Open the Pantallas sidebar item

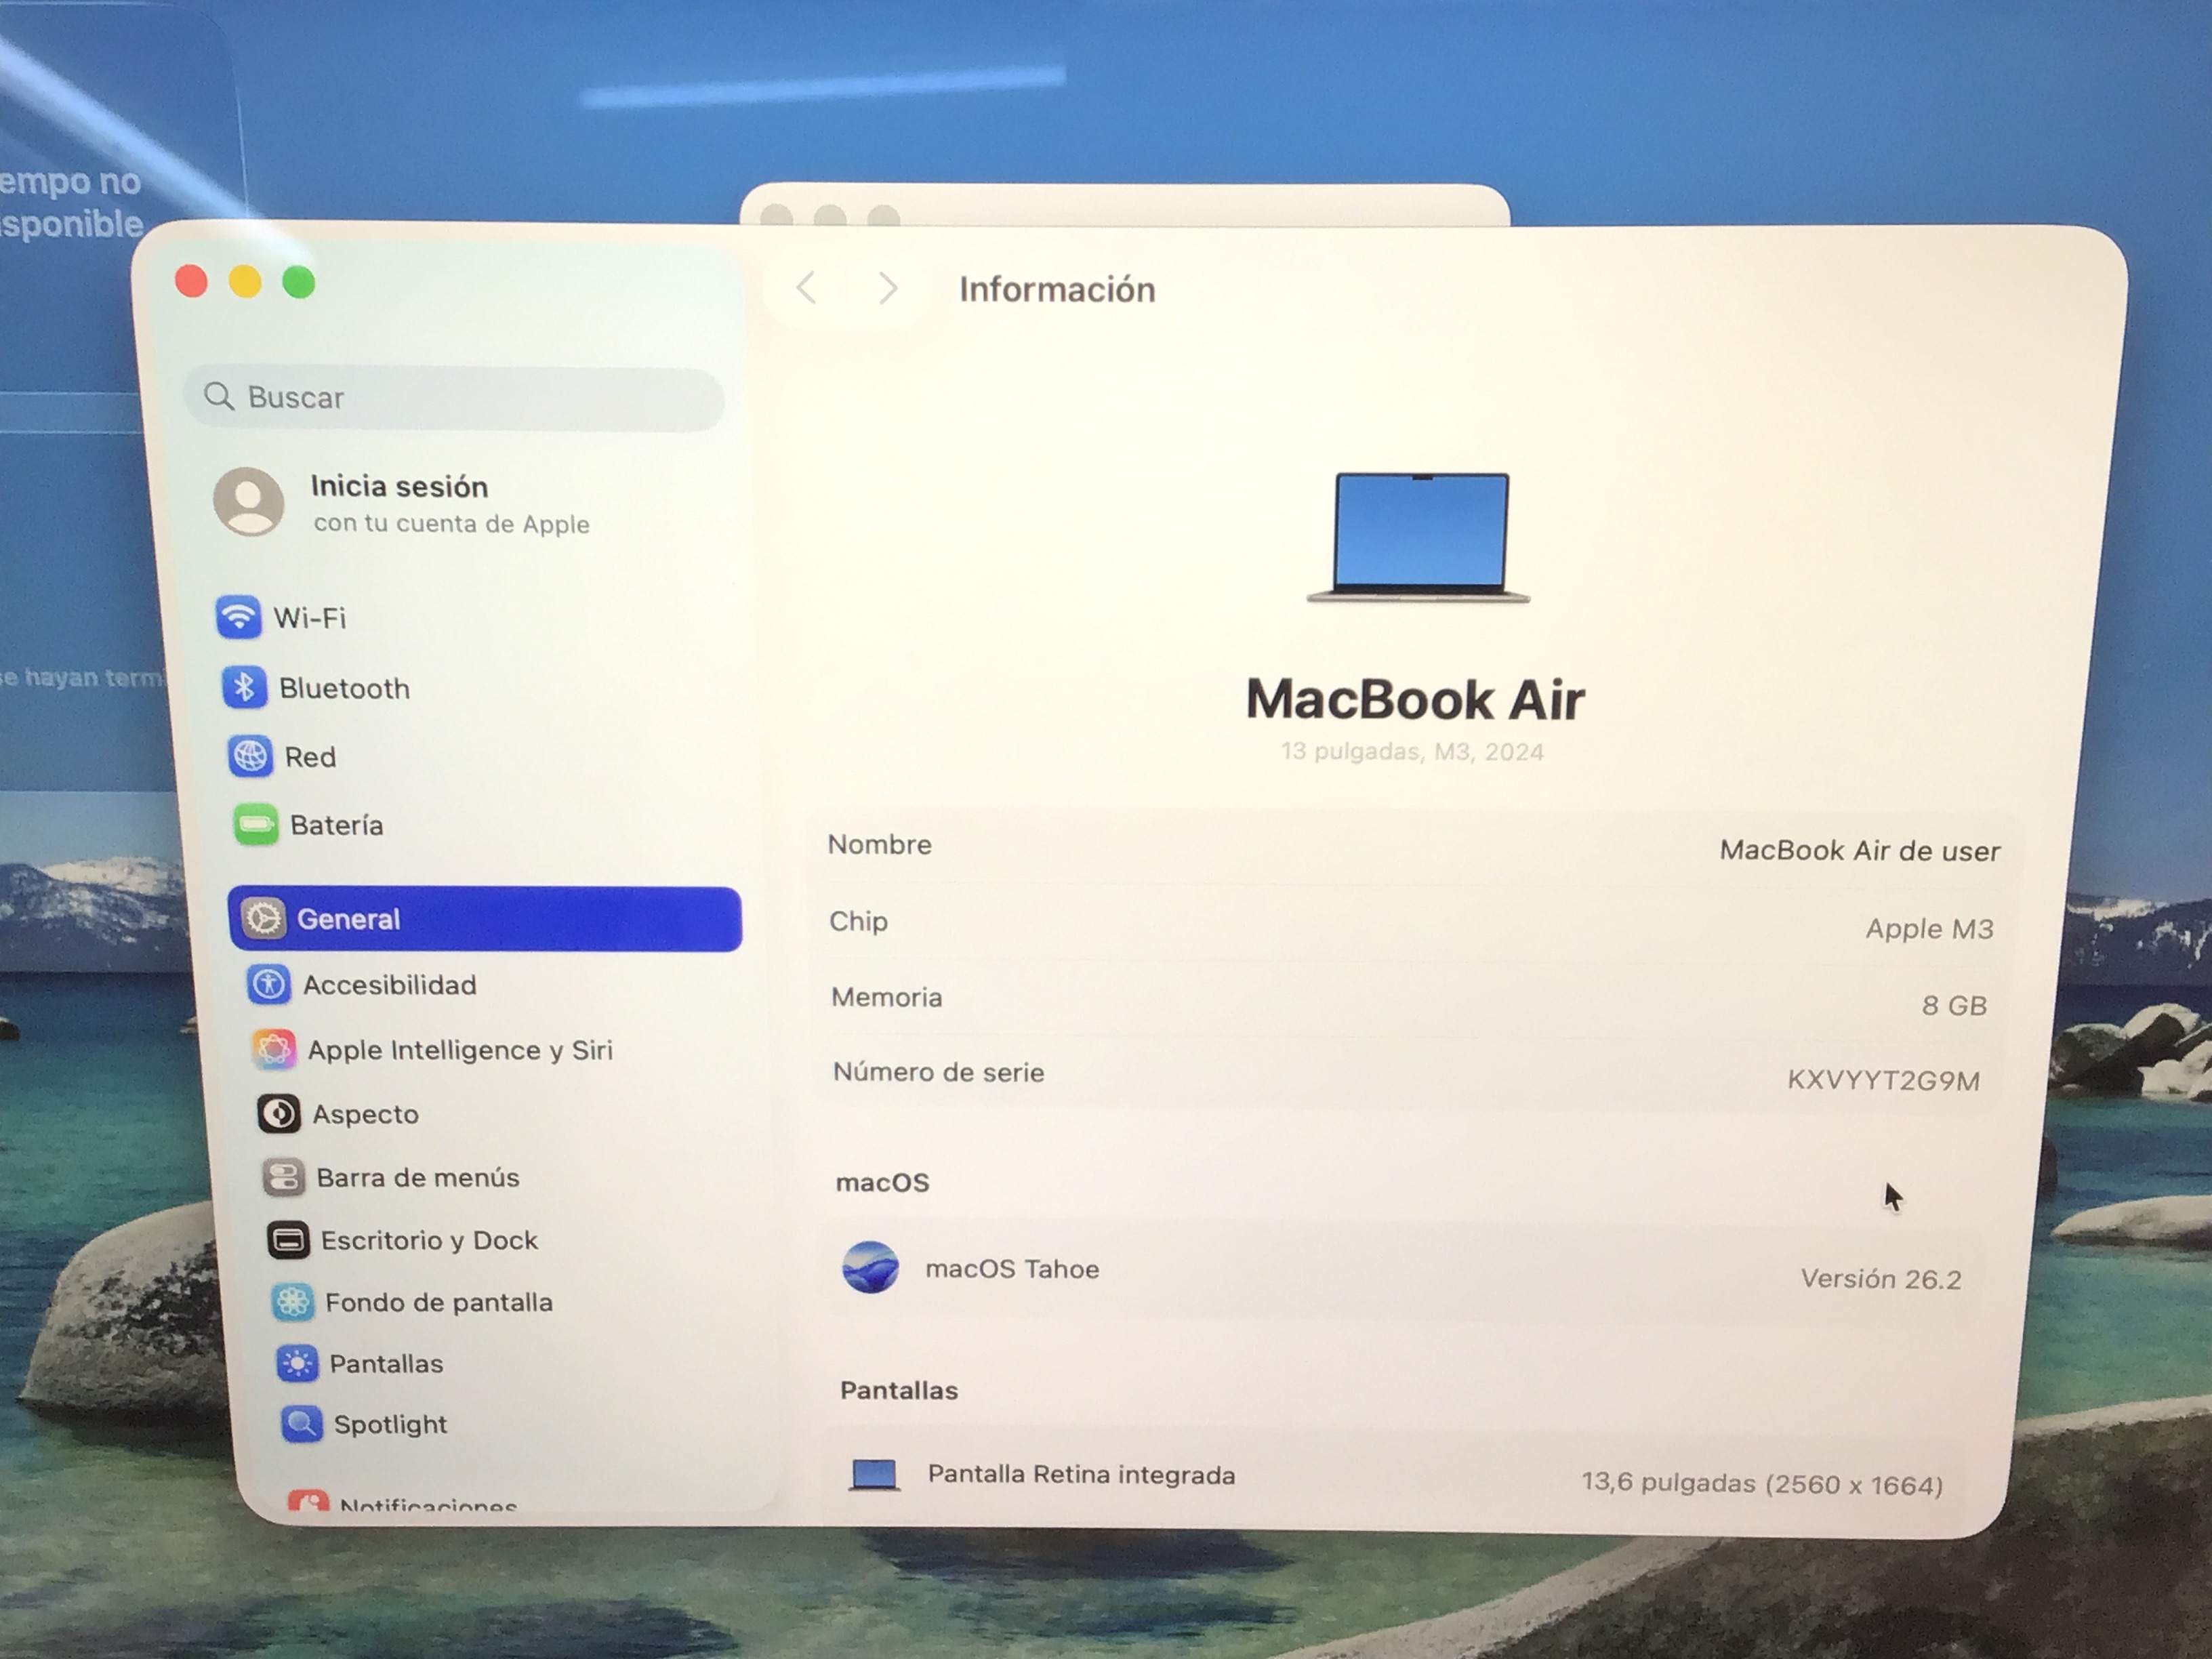pos(386,1364)
